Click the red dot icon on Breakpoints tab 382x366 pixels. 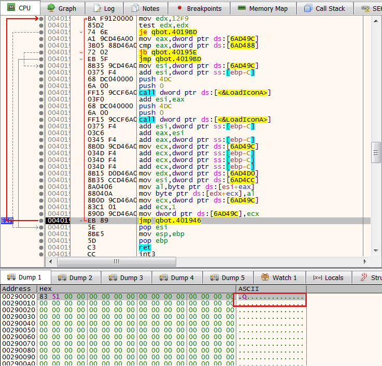click(179, 8)
